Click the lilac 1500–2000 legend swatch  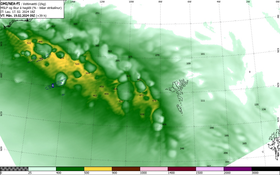click(210, 169)
